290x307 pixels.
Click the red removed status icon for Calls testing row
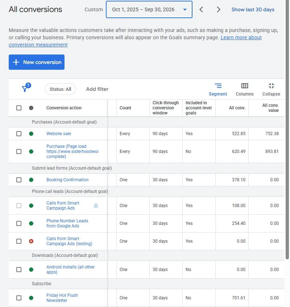coord(31,241)
